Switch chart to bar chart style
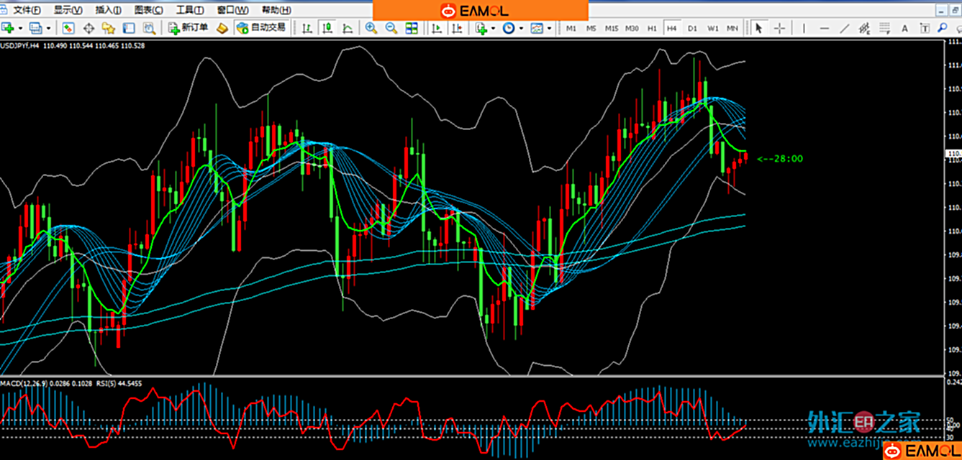This screenshot has width=962, height=460. (307, 28)
